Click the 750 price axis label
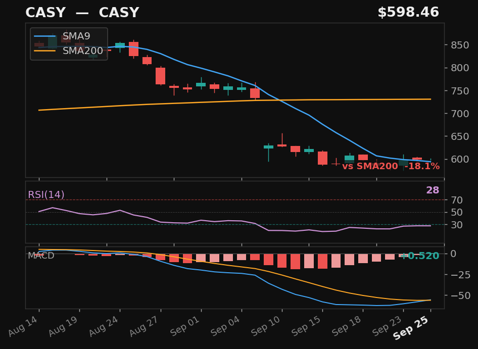 (460, 91)
